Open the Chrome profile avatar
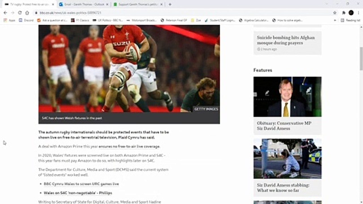The width and height of the screenshot is (363, 204). 351,13
